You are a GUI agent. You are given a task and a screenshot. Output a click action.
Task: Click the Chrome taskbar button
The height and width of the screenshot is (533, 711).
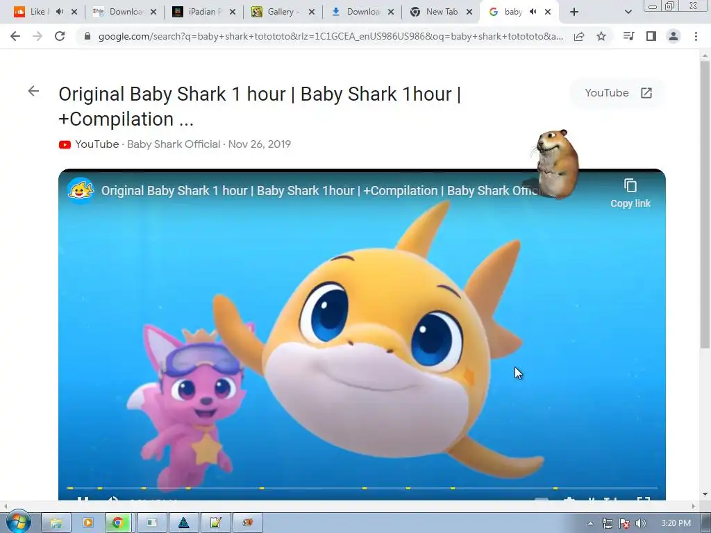tap(118, 523)
